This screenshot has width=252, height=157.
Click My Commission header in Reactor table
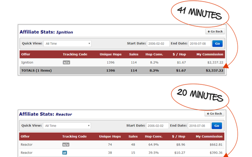point(209,136)
